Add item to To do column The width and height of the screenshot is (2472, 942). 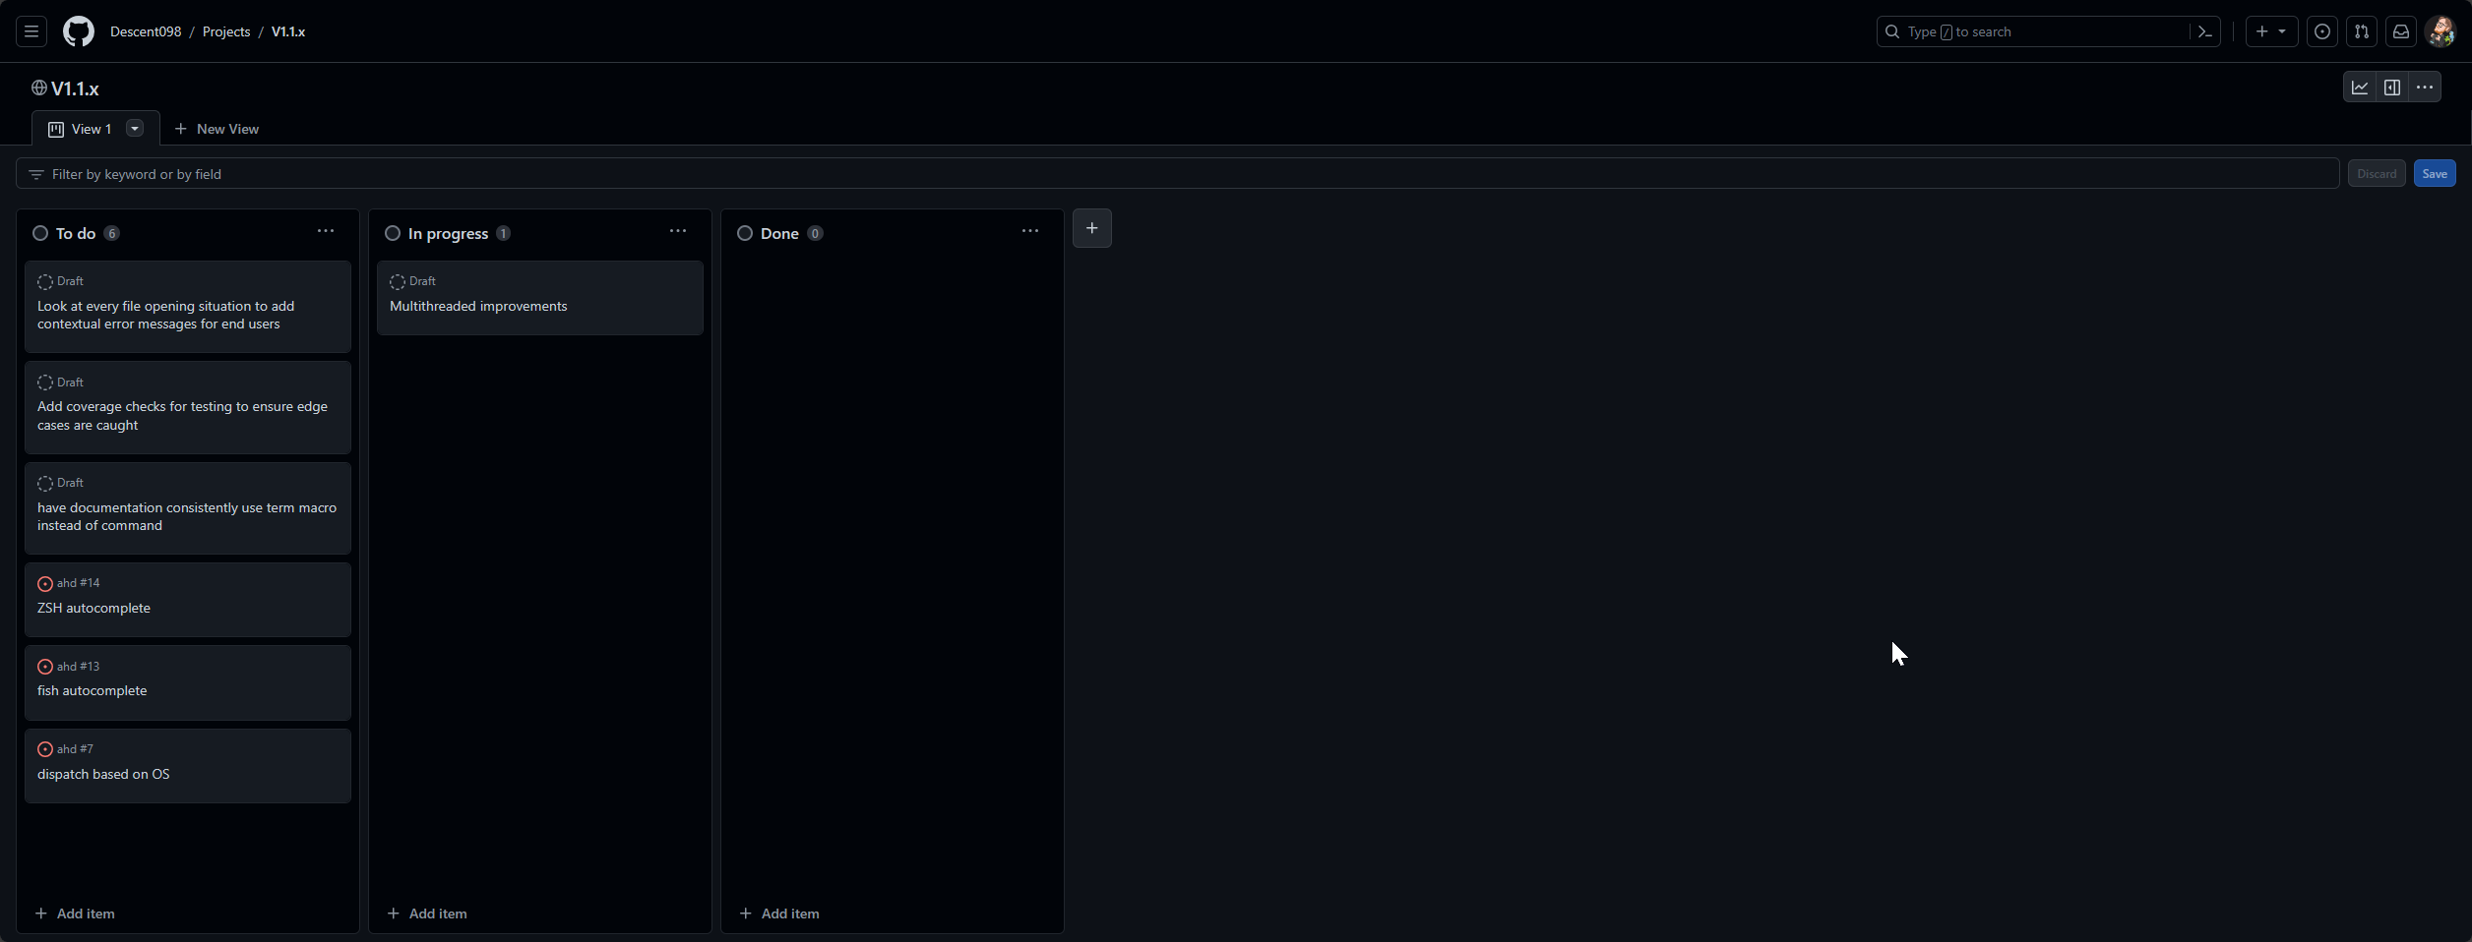click(75, 913)
